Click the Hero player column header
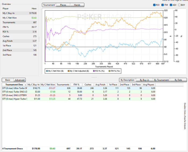The width and height of the screenshot is (188, 152). click(34, 9)
